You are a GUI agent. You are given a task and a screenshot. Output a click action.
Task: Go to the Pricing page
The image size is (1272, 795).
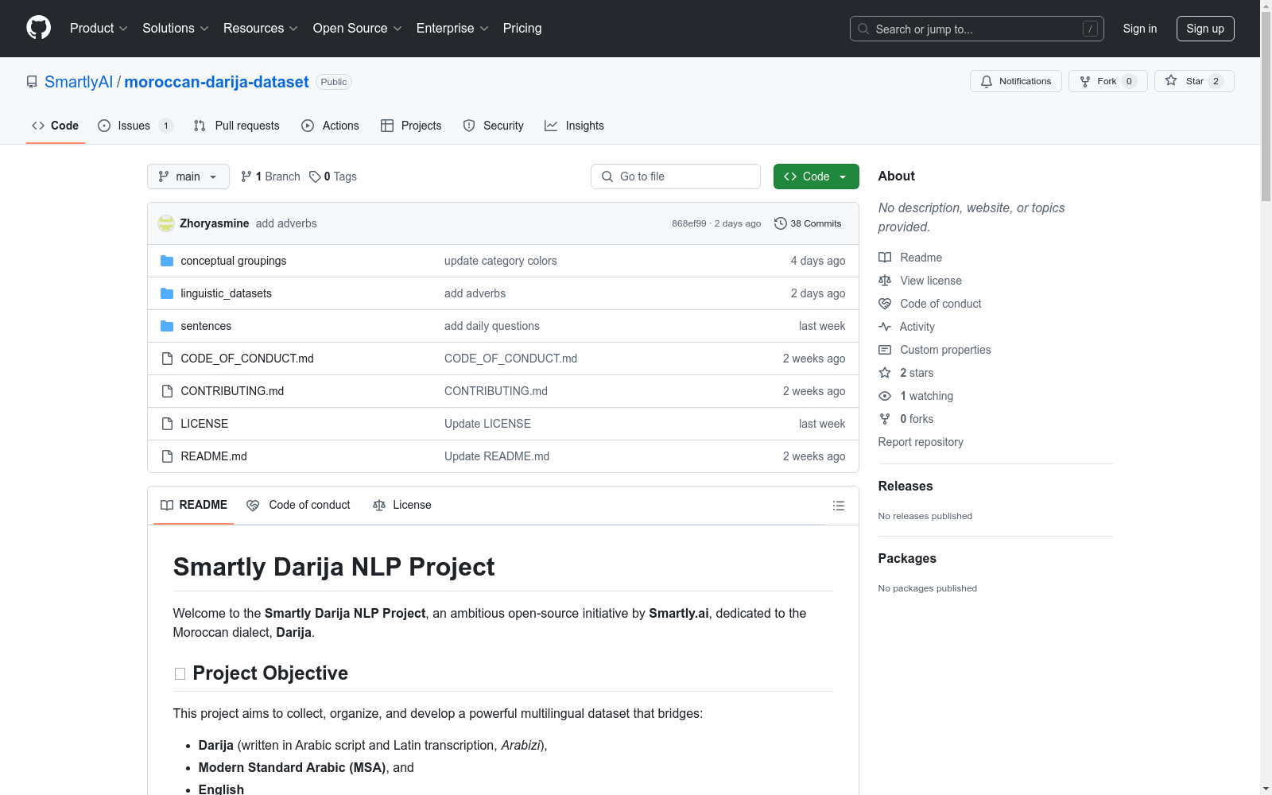tap(522, 28)
